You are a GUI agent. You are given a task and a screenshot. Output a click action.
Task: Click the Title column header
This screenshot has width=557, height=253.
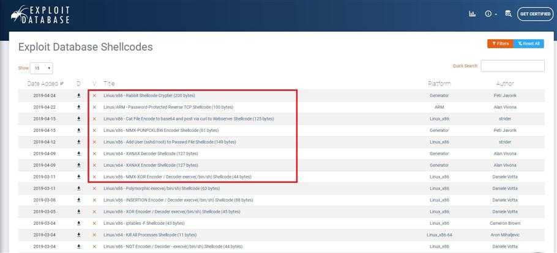point(109,84)
